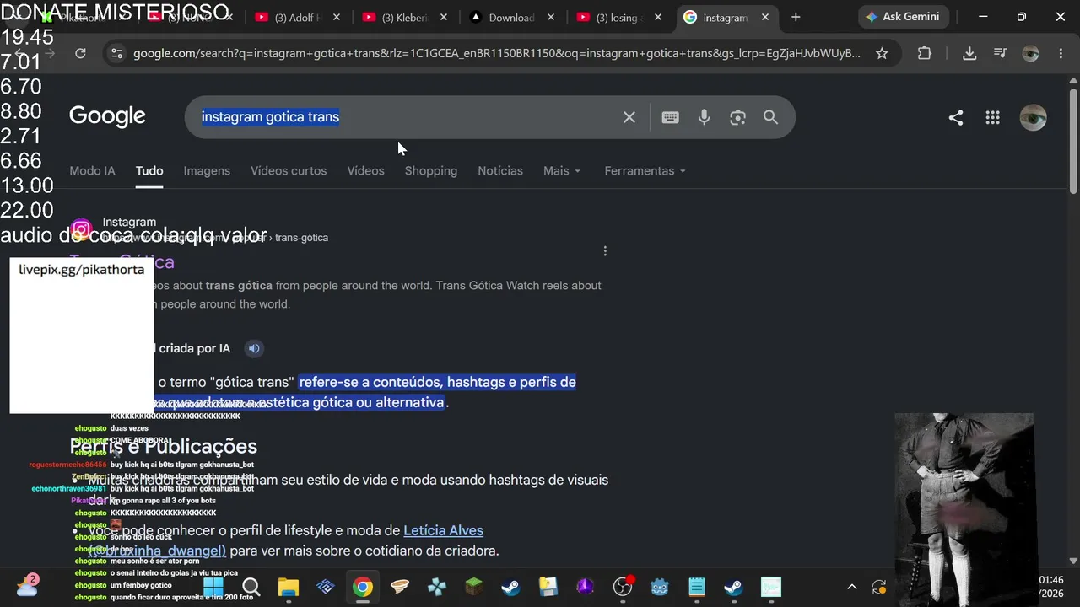Expand the Mais search filter dropdown

pos(562,170)
